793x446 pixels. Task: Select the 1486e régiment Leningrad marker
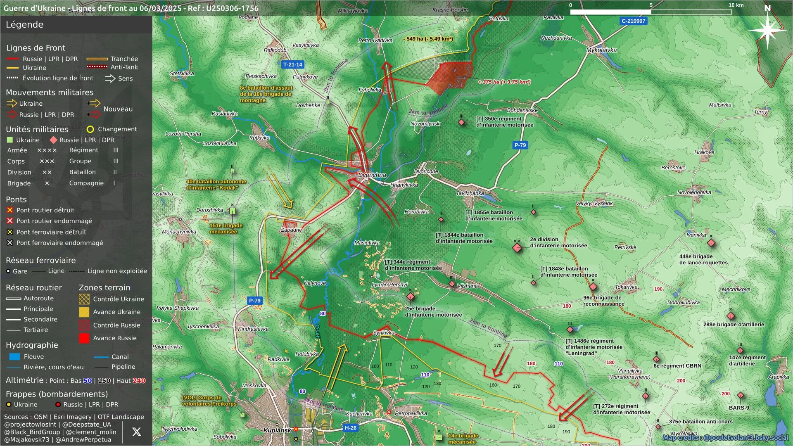[570, 330]
